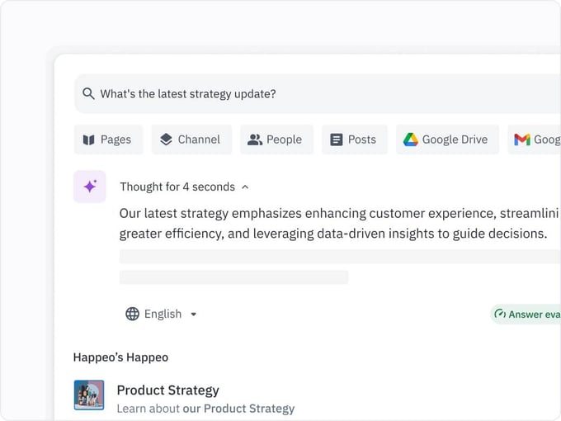Open the Product Strategy thumbnail image
The height and width of the screenshot is (421, 561).
(x=89, y=395)
